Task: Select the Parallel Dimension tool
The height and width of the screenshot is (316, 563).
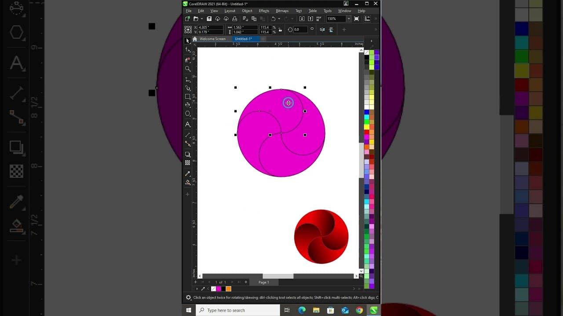Action: click(188, 135)
